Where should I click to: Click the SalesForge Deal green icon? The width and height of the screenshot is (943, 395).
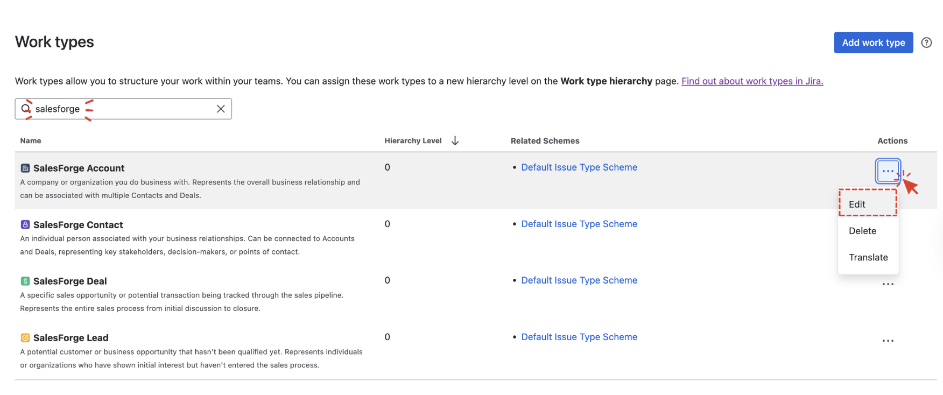tap(25, 281)
